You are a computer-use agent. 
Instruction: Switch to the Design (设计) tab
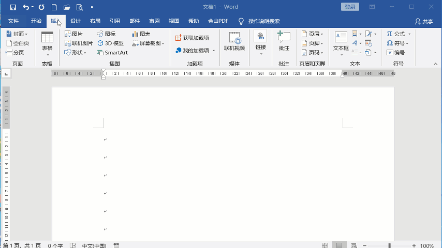(x=75, y=21)
